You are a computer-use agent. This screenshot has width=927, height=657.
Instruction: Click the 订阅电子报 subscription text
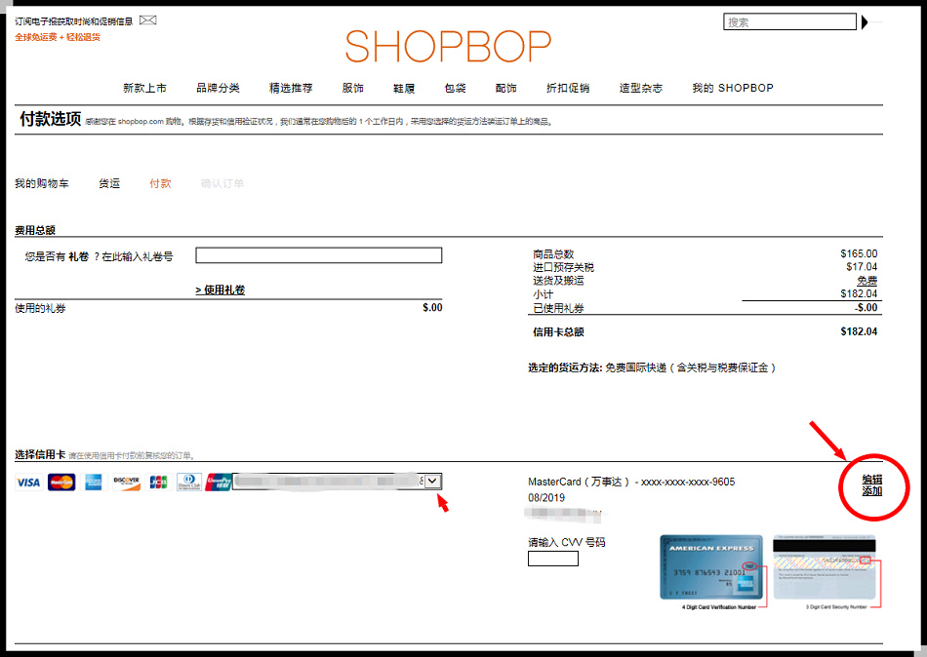tap(74, 21)
